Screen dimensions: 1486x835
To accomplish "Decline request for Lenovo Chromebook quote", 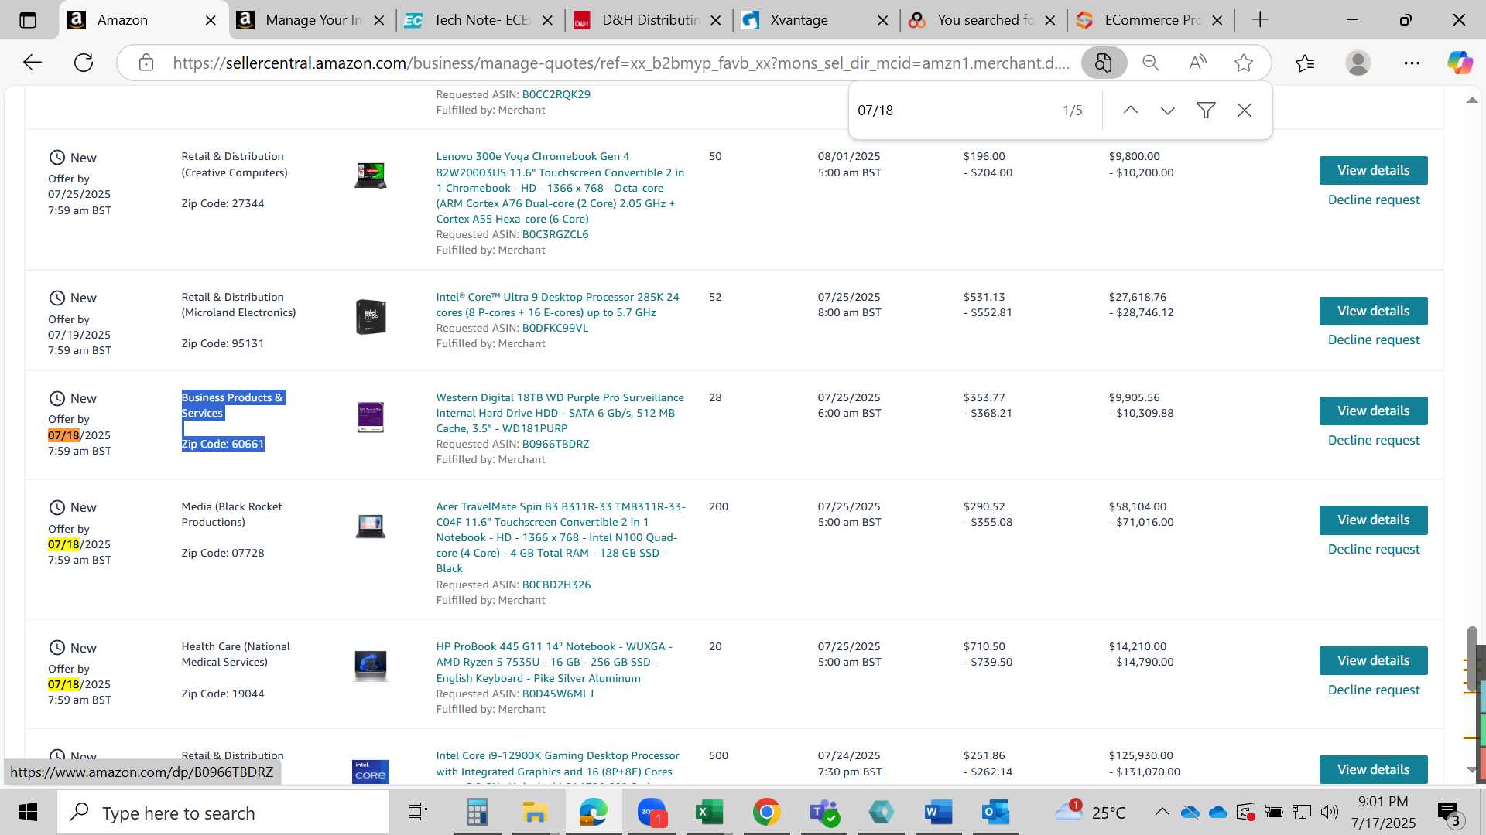I will click(1374, 200).
